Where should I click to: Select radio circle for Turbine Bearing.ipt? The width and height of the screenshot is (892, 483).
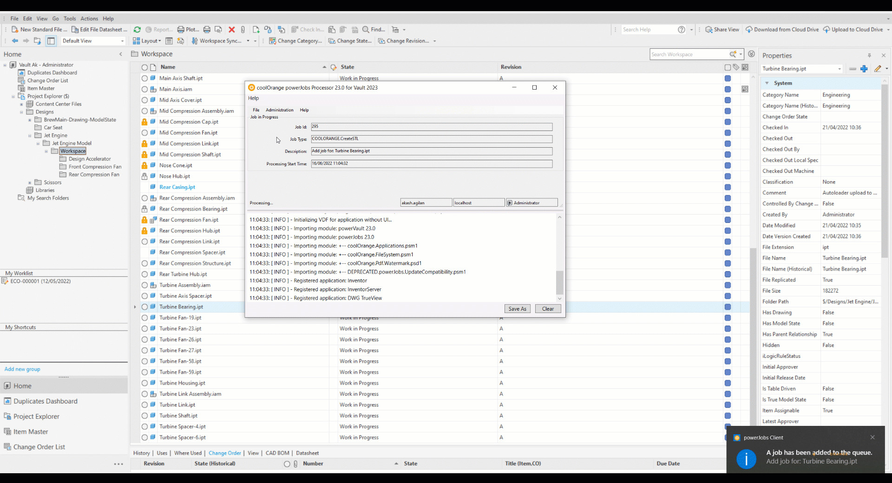[144, 307]
